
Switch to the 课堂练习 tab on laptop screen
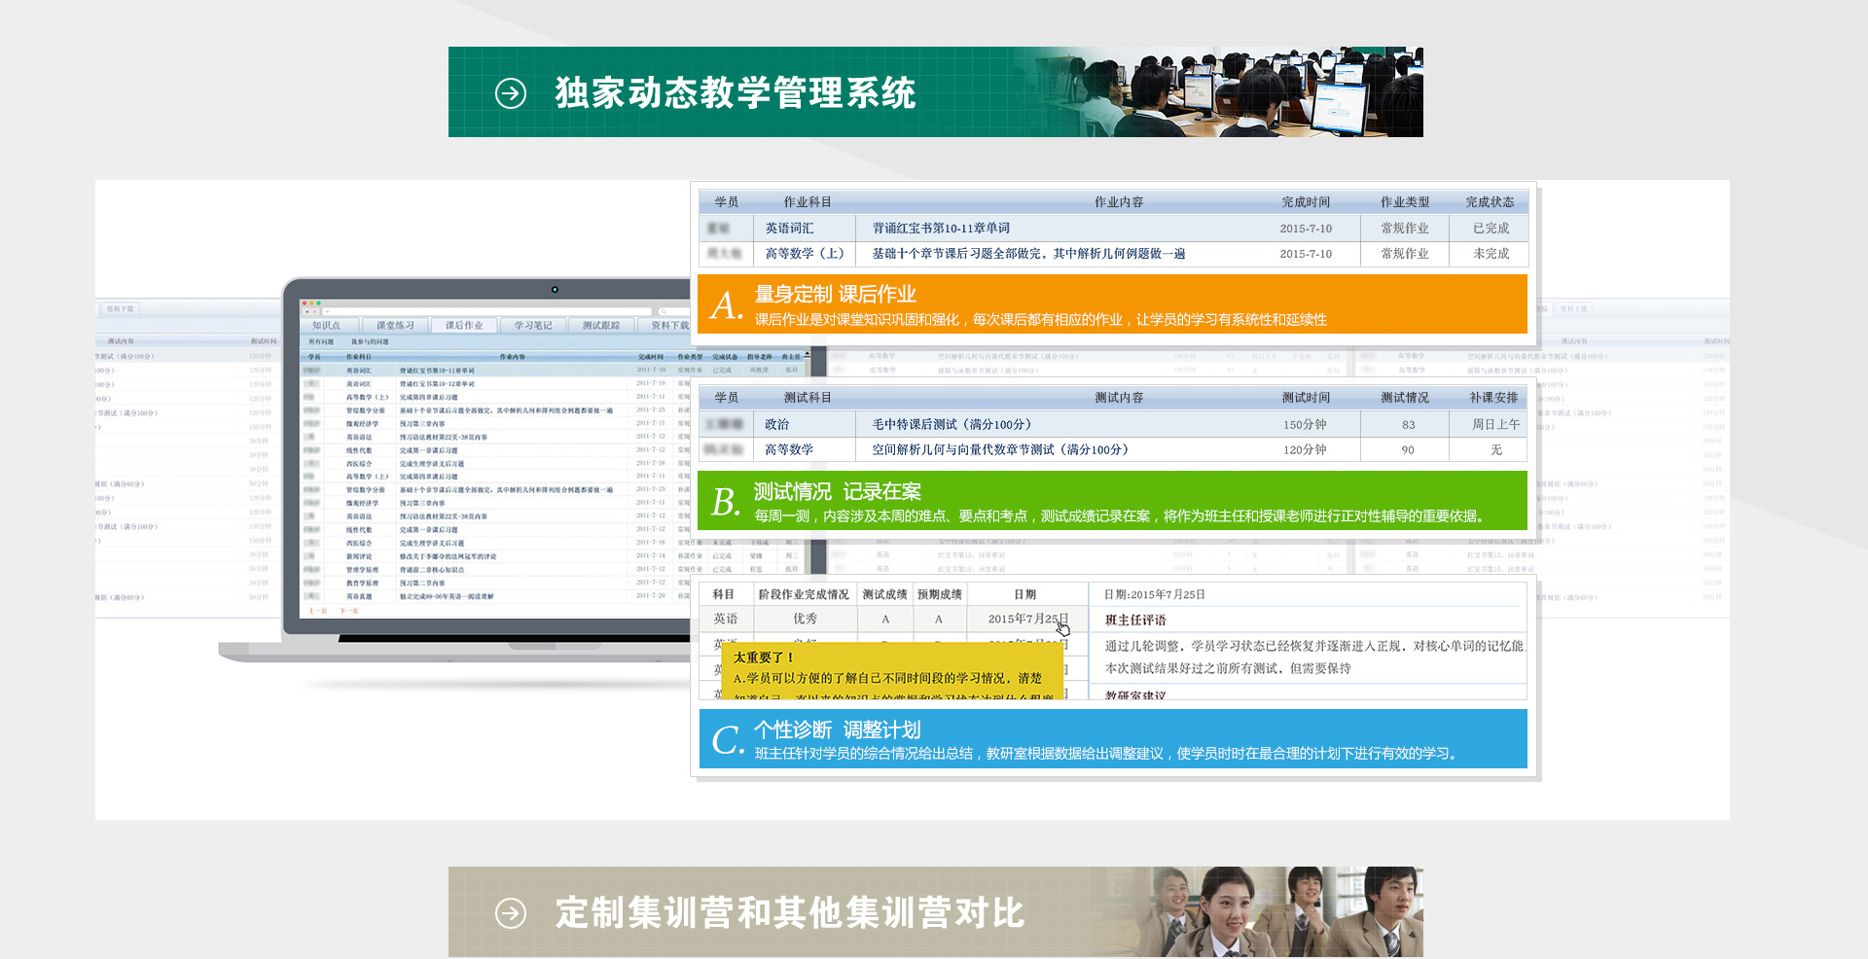click(x=395, y=326)
